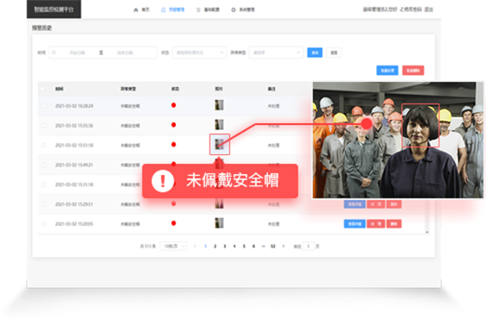The image size is (486, 319).
Task: Click the 异常类型 column header
Action: coord(128,89)
